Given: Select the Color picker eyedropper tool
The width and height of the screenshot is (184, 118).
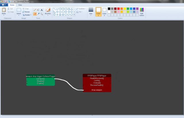Looking at the screenshot, I should point(38,14).
